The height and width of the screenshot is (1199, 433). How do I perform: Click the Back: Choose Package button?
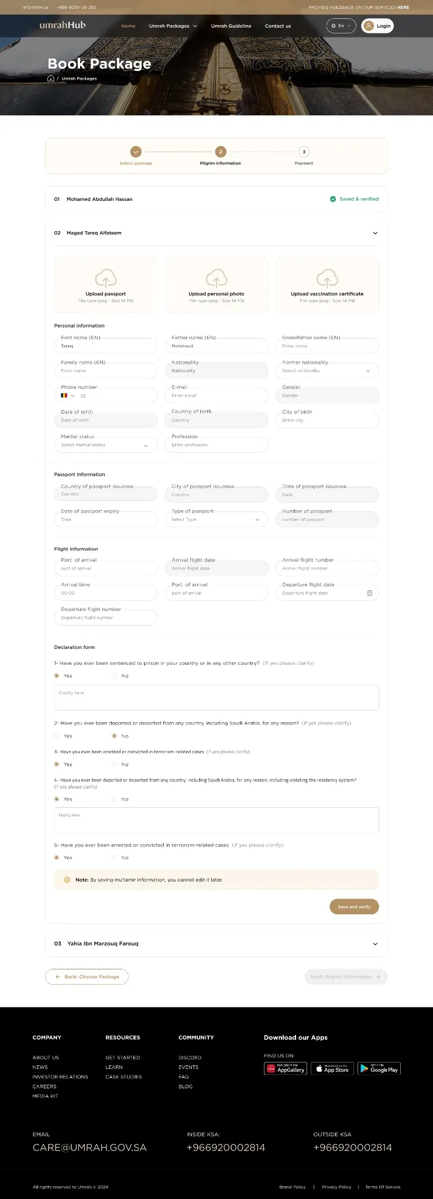[x=87, y=976]
